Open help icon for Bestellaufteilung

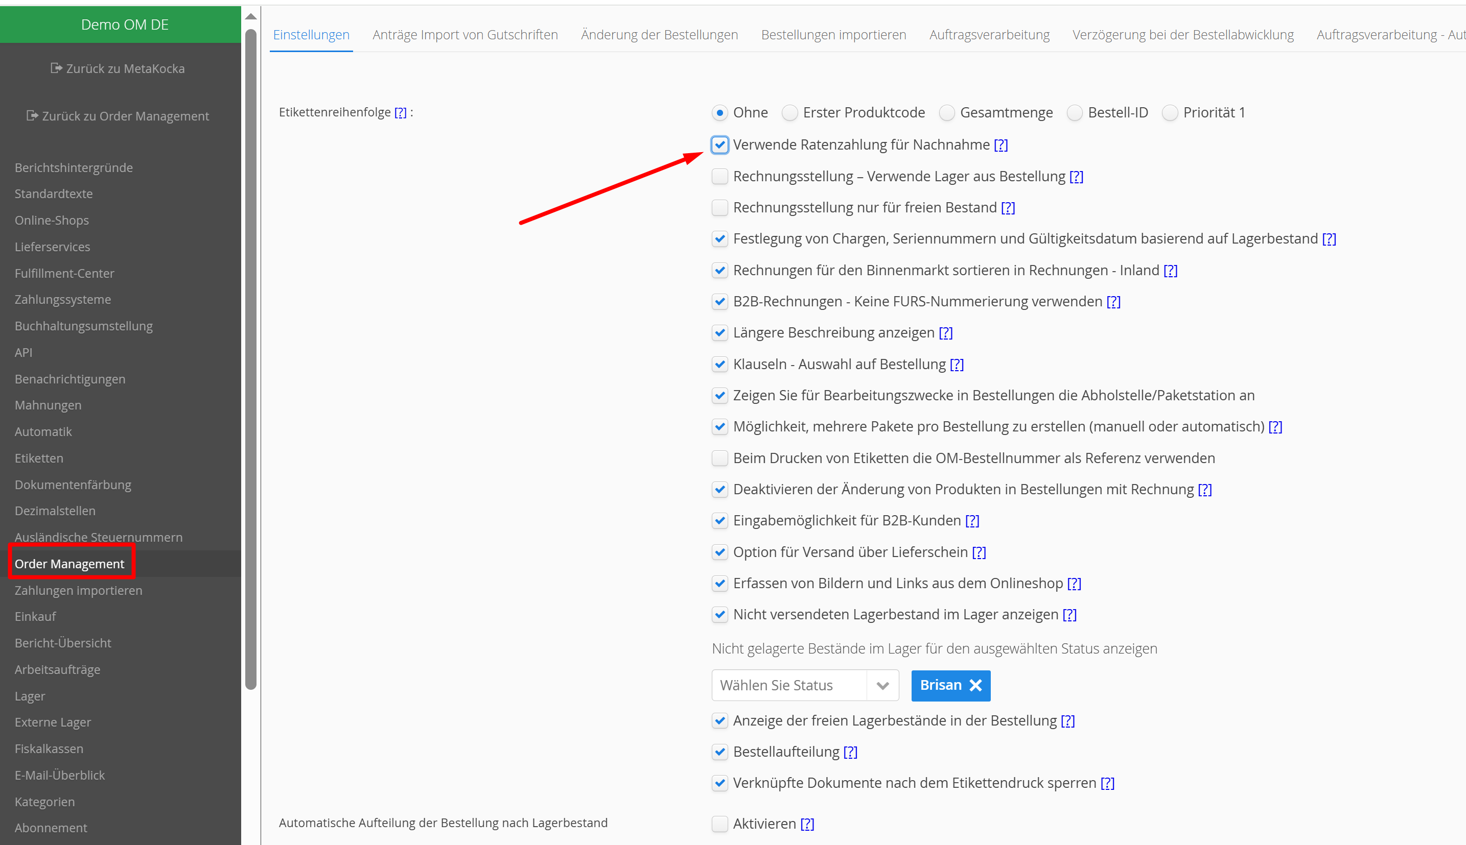click(x=850, y=752)
